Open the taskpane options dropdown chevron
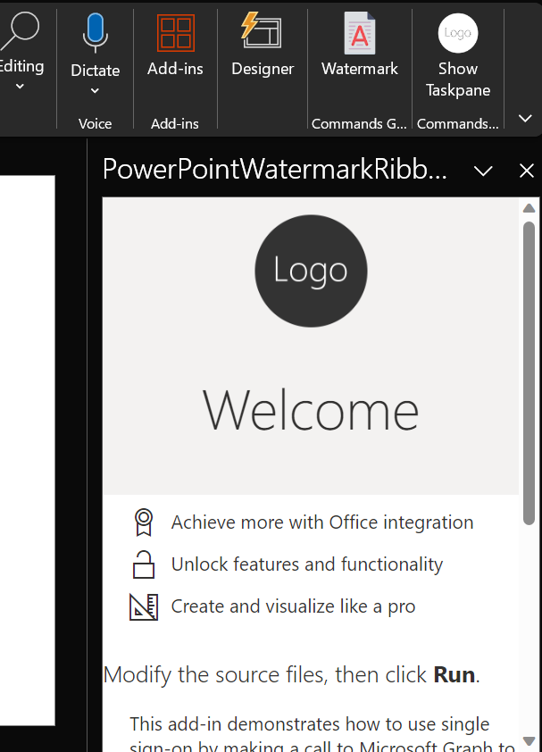 coord(482,171)
